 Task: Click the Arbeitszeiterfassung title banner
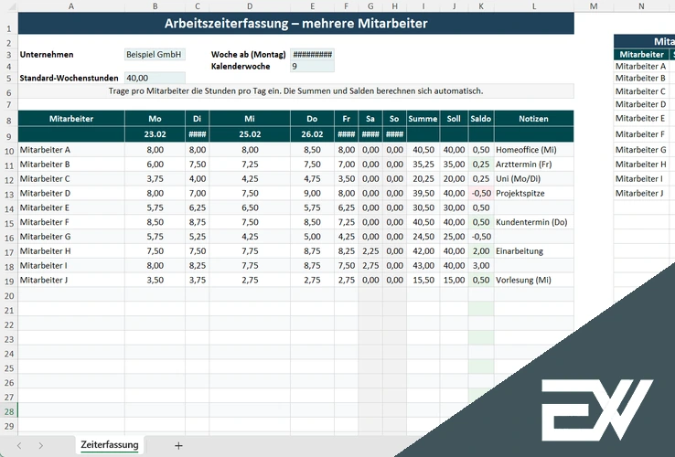[x=295, y=24]
